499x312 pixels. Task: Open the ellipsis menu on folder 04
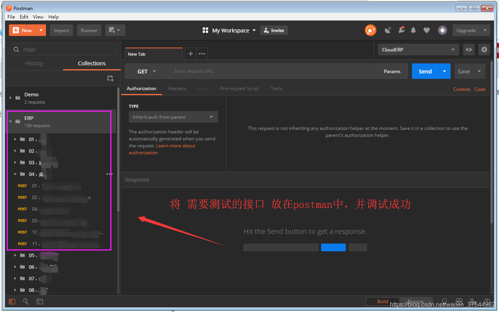pyautogui.click(x=109, y=174)
